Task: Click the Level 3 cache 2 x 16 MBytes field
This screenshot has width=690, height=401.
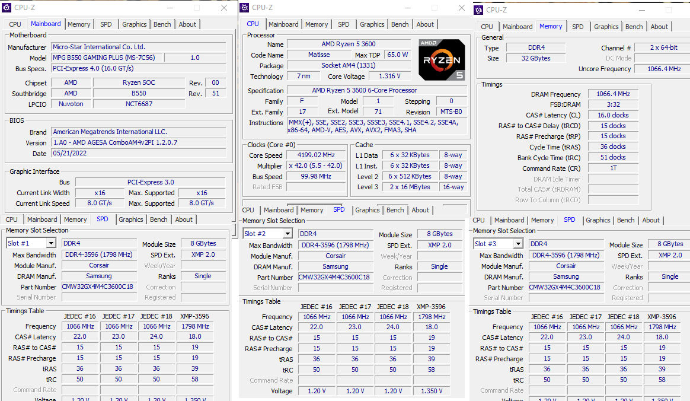Action: tap(410, 187)
